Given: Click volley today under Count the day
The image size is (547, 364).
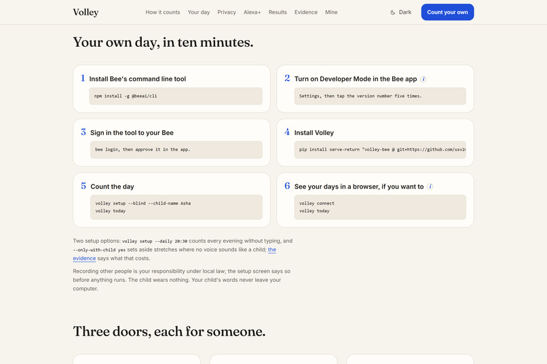Looking at the screenshot, I should [111, 211].
